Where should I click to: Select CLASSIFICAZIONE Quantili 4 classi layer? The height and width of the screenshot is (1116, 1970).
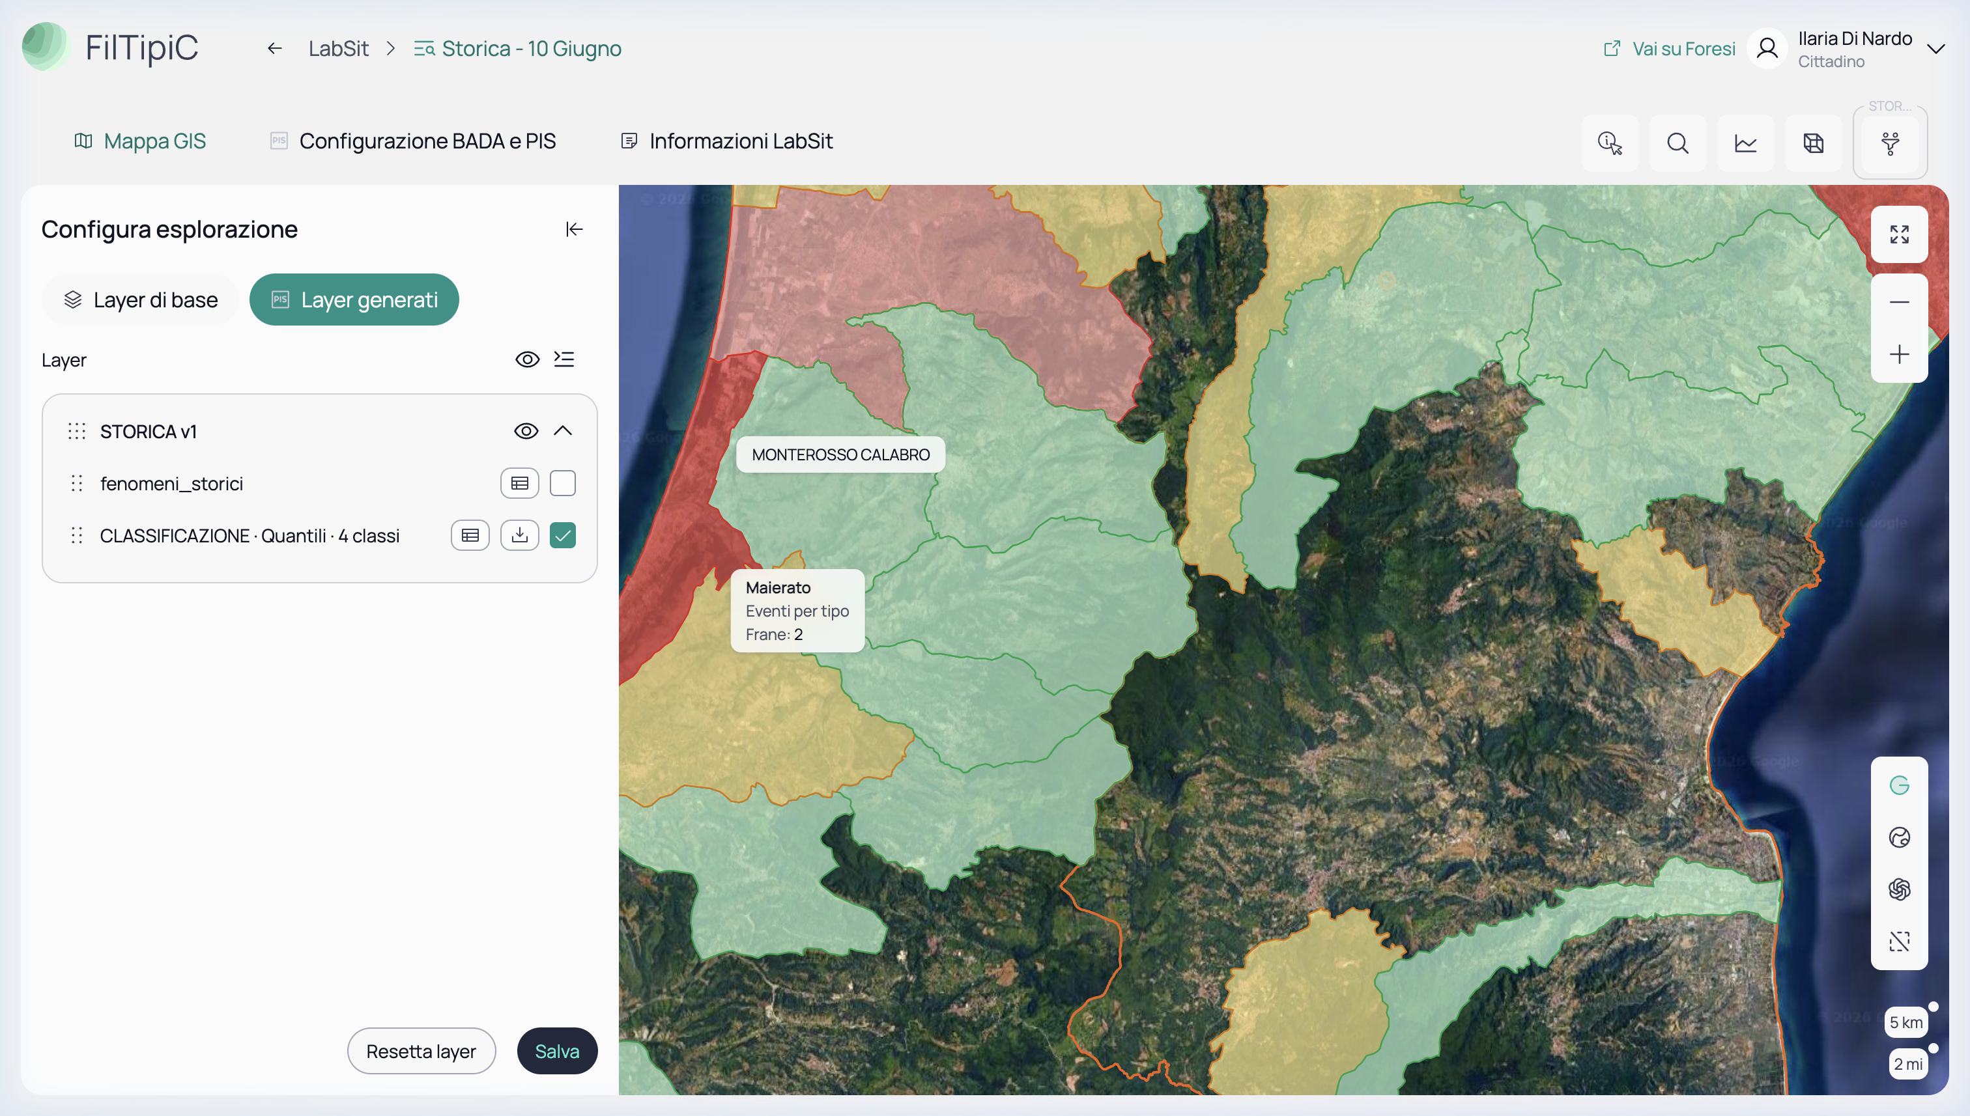[x=250, y=536]
